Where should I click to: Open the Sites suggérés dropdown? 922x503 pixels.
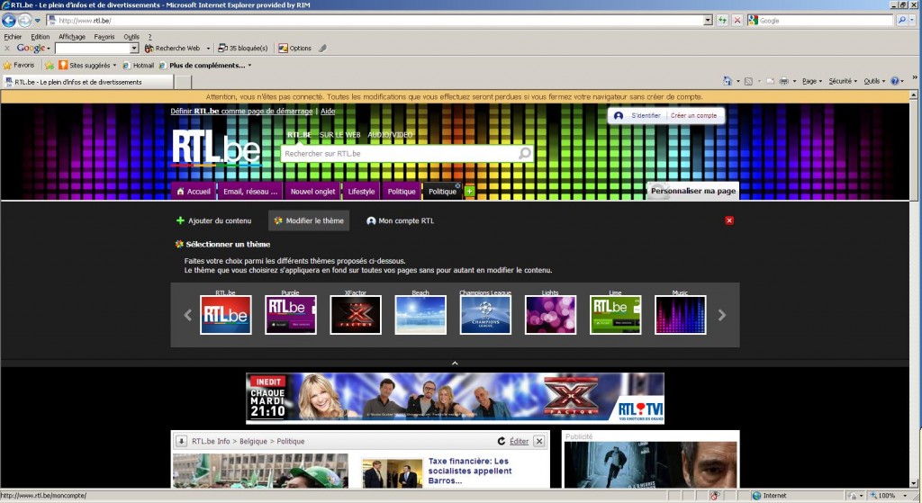pyautogui.click(x=114, y=65)
